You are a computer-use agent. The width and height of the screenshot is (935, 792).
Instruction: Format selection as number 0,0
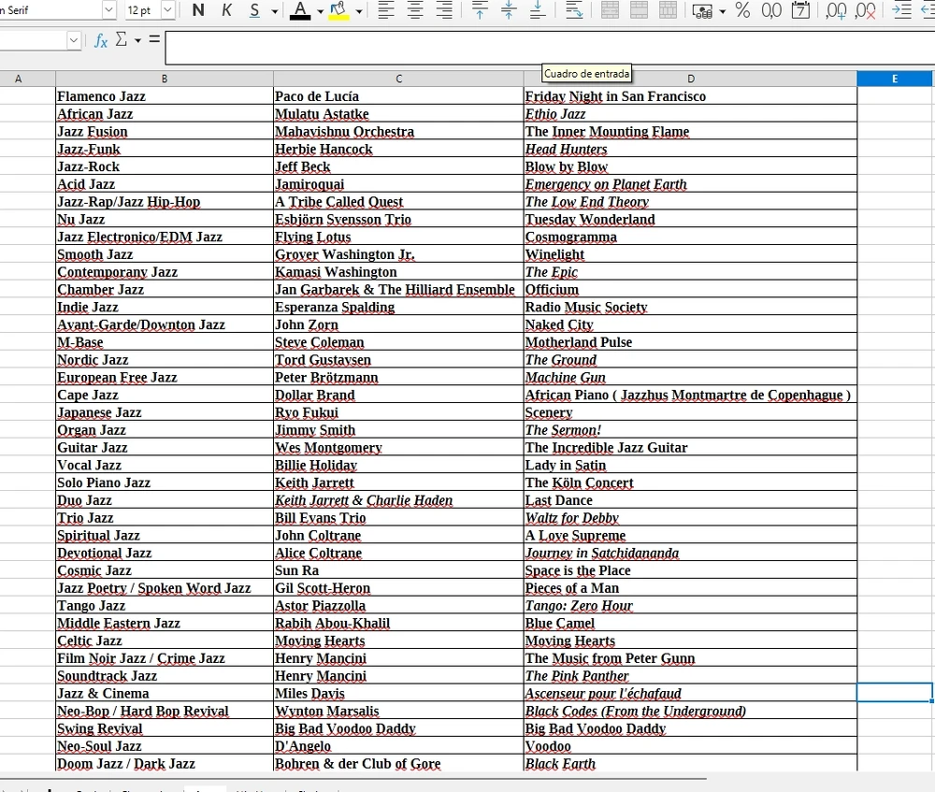click(771, 10)
